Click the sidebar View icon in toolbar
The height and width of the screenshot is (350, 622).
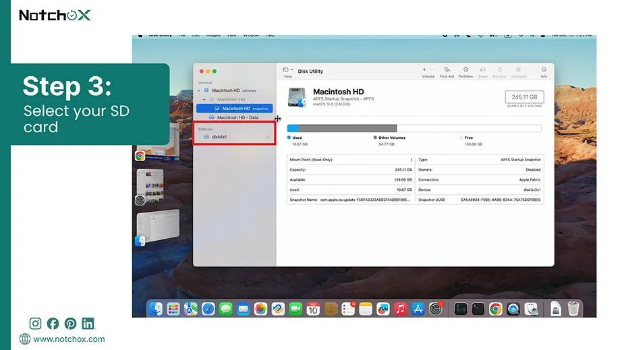285,69
